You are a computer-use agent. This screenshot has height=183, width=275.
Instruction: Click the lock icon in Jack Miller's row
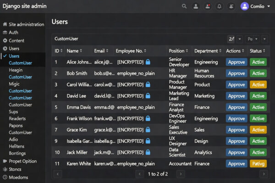(148, 152)
